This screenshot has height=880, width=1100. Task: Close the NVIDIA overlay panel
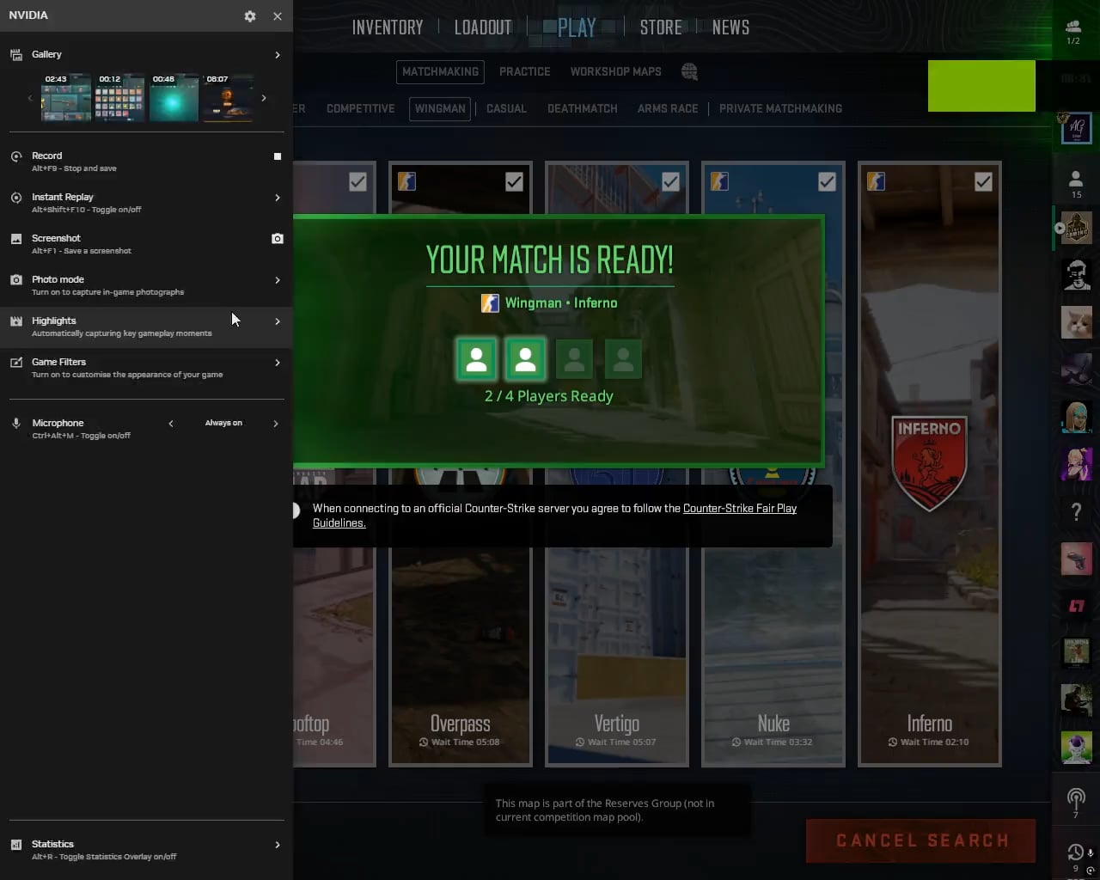pyautogui.click(x=278, y=16)
